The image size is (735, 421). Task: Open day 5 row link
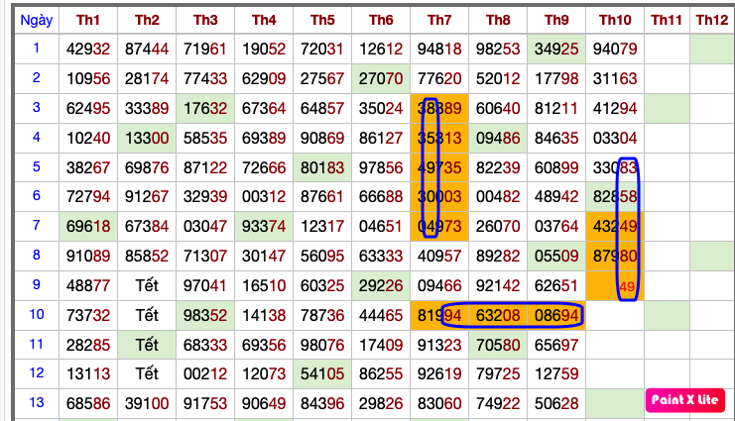[37, 166]
